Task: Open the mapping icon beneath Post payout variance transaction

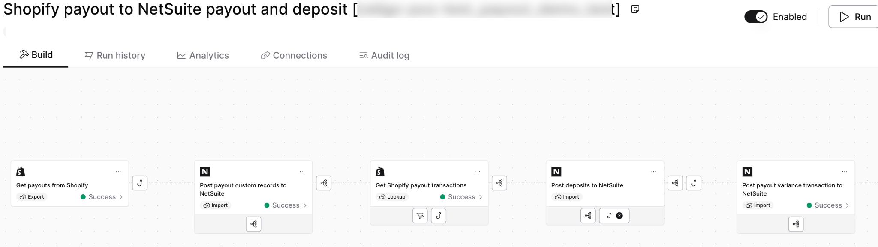Action: coord(796,224)
